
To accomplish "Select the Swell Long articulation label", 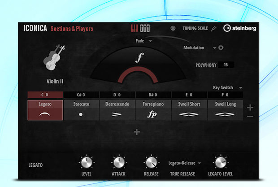I will click(226, 104).
